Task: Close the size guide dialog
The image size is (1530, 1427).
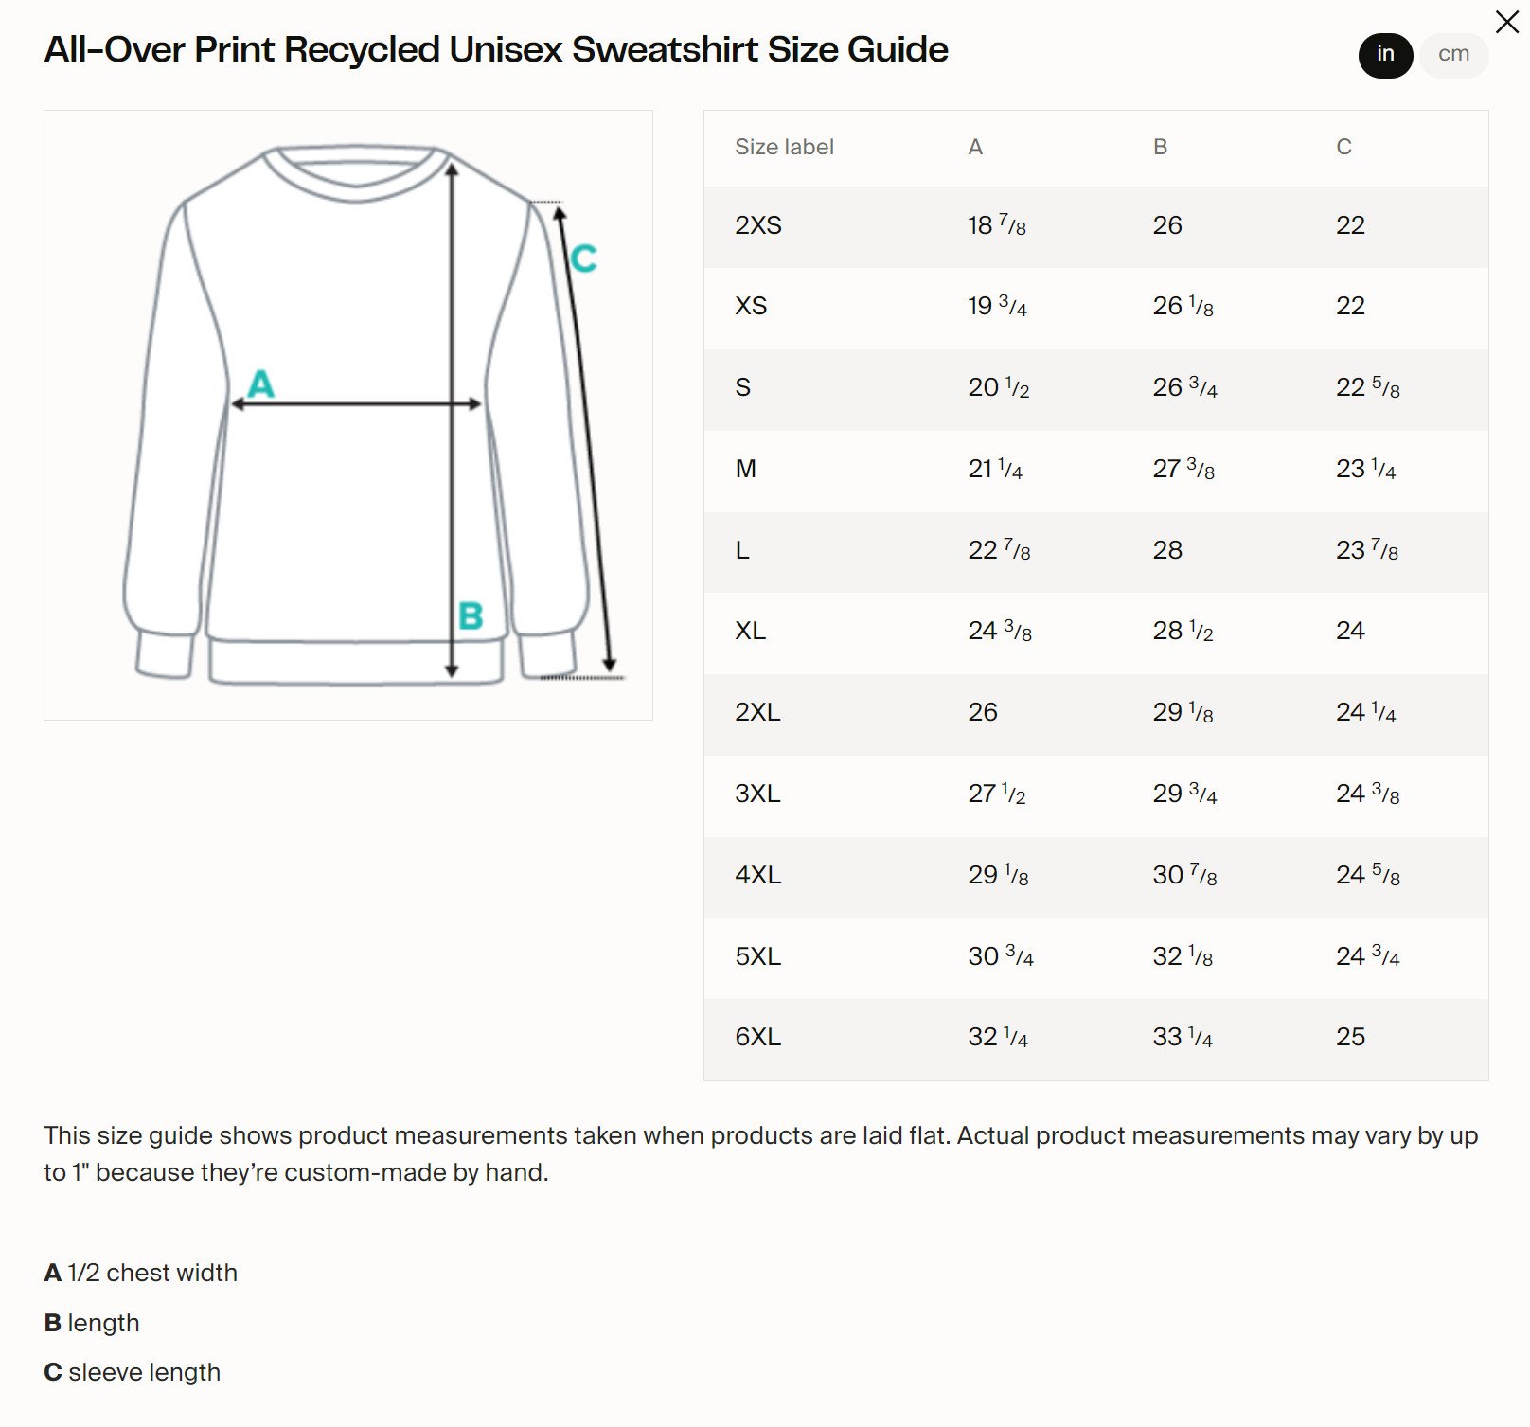Action: [x=1506, y=22]
